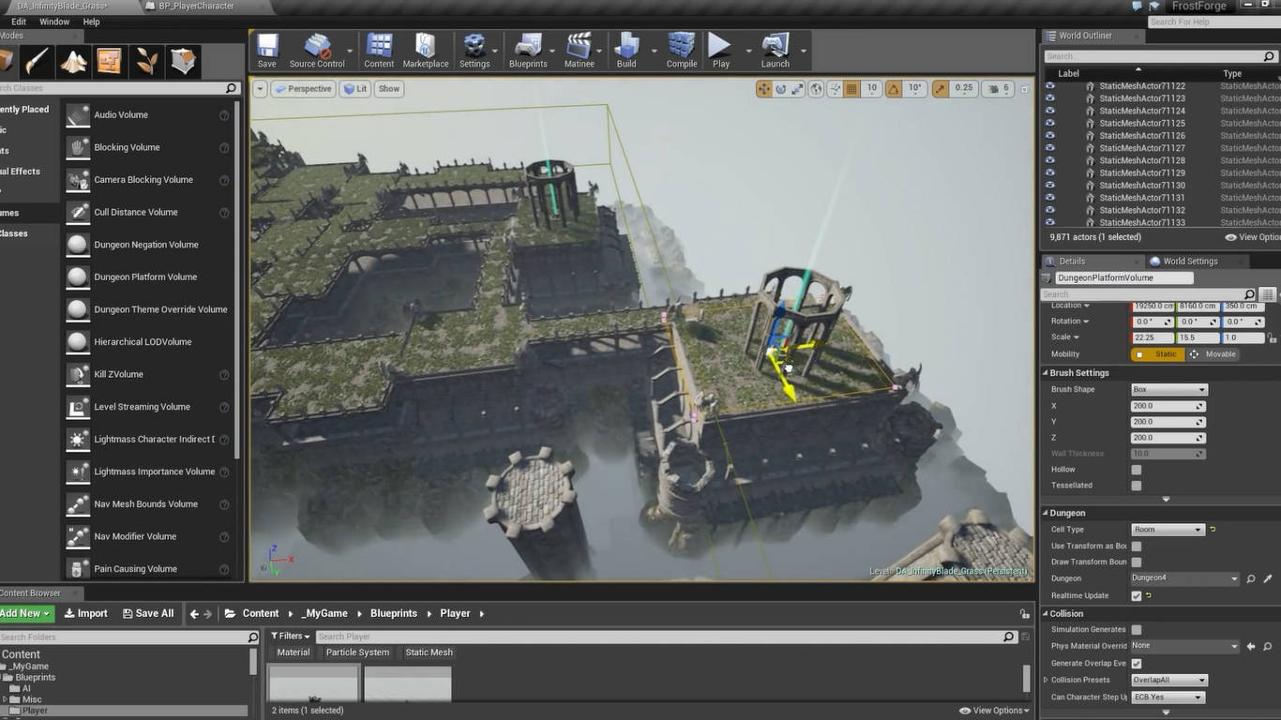This screenshot has width=1281, height=720.
Task: Open the Cell Type Room dropdown
Action: (x=1168, y=530)
